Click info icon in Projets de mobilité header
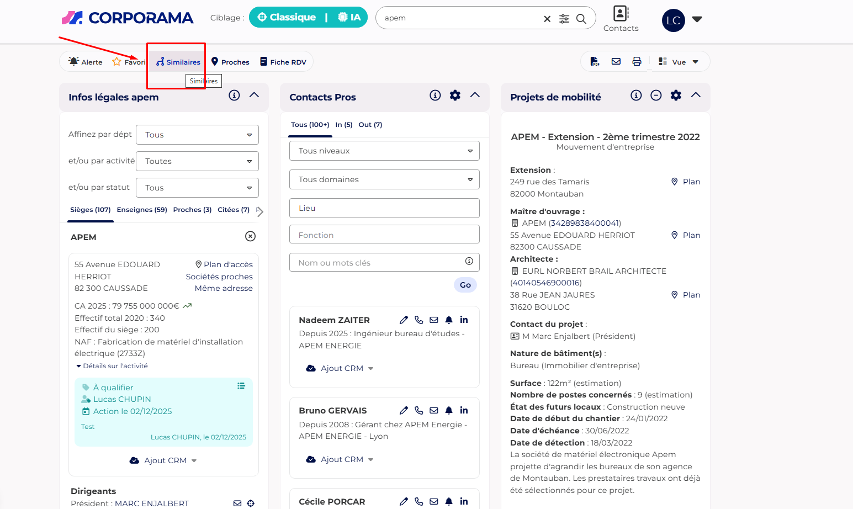The image size is (853, 509). tap(636, 96)
